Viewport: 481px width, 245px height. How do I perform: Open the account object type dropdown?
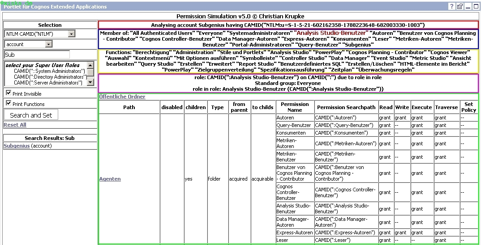coord(29,44)
